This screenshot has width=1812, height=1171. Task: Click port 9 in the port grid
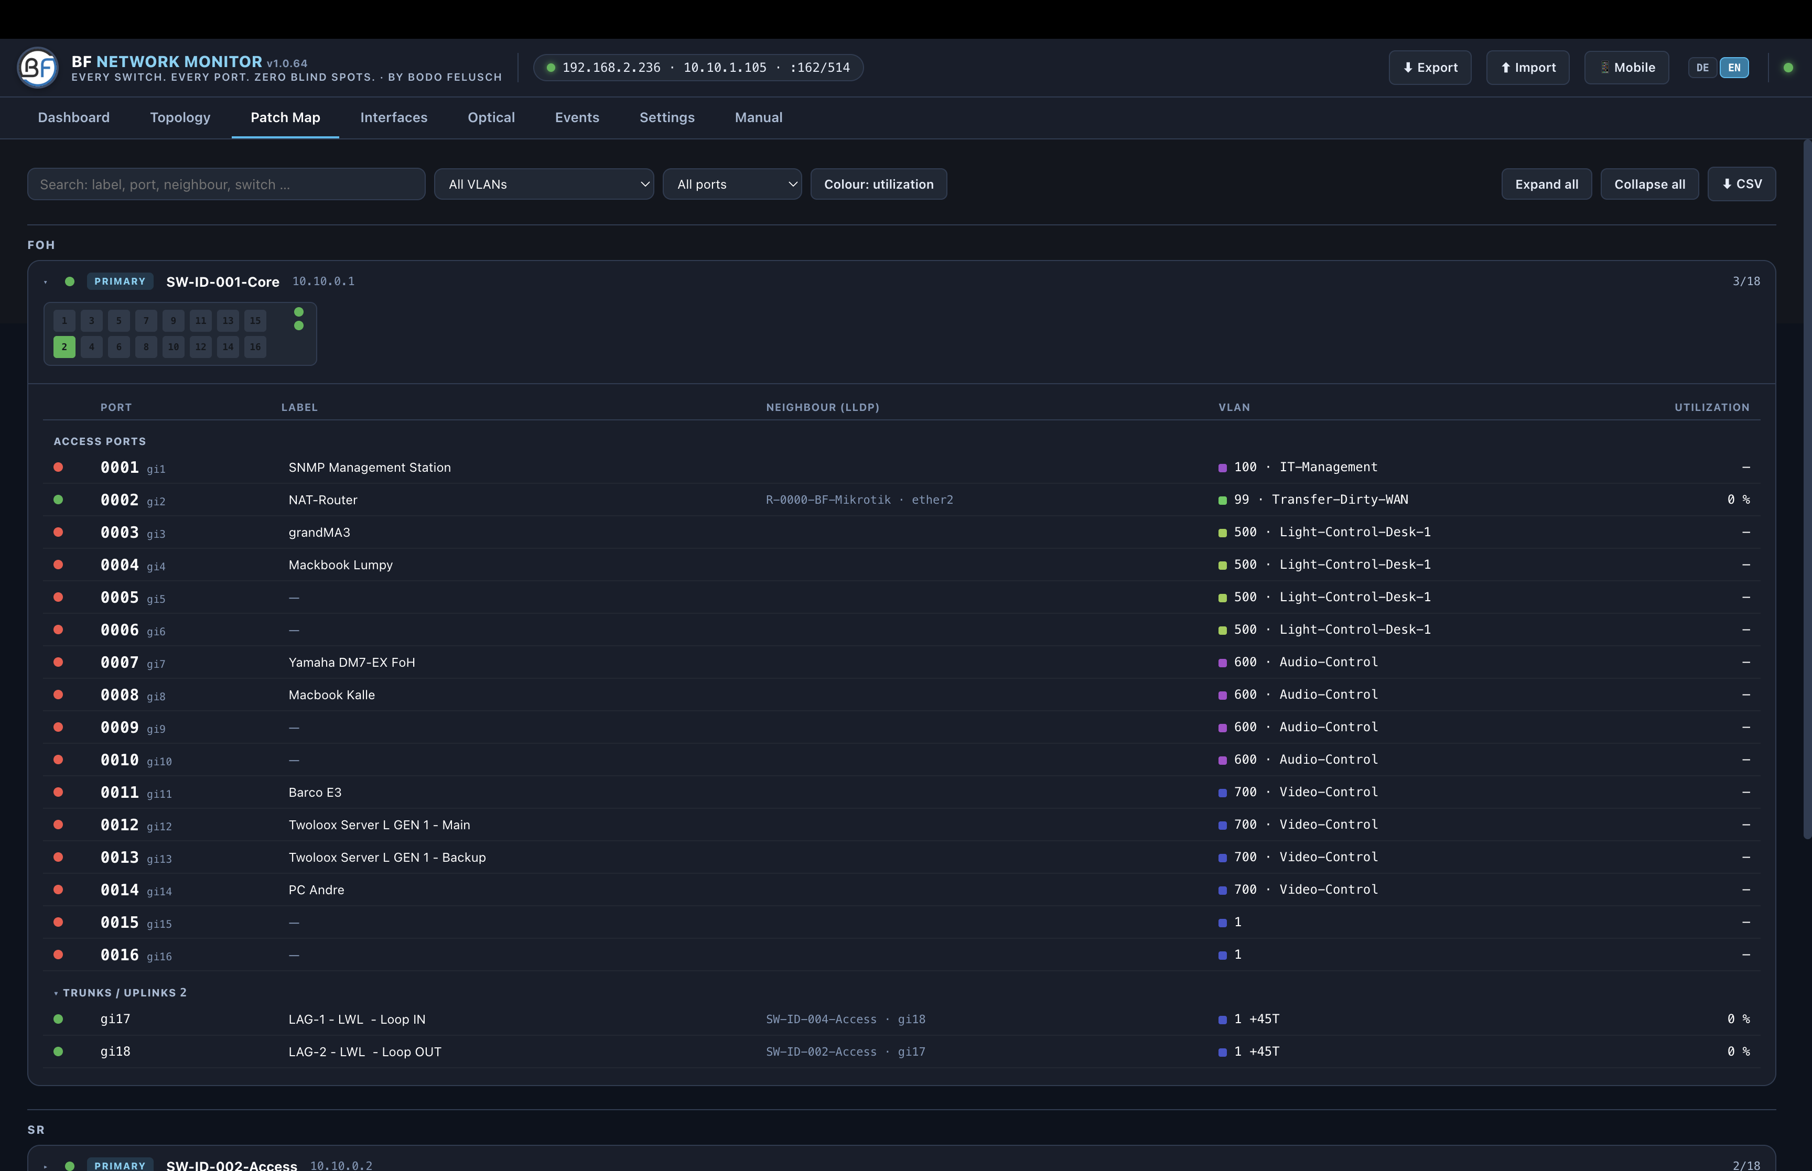click(x=174, y=321)
